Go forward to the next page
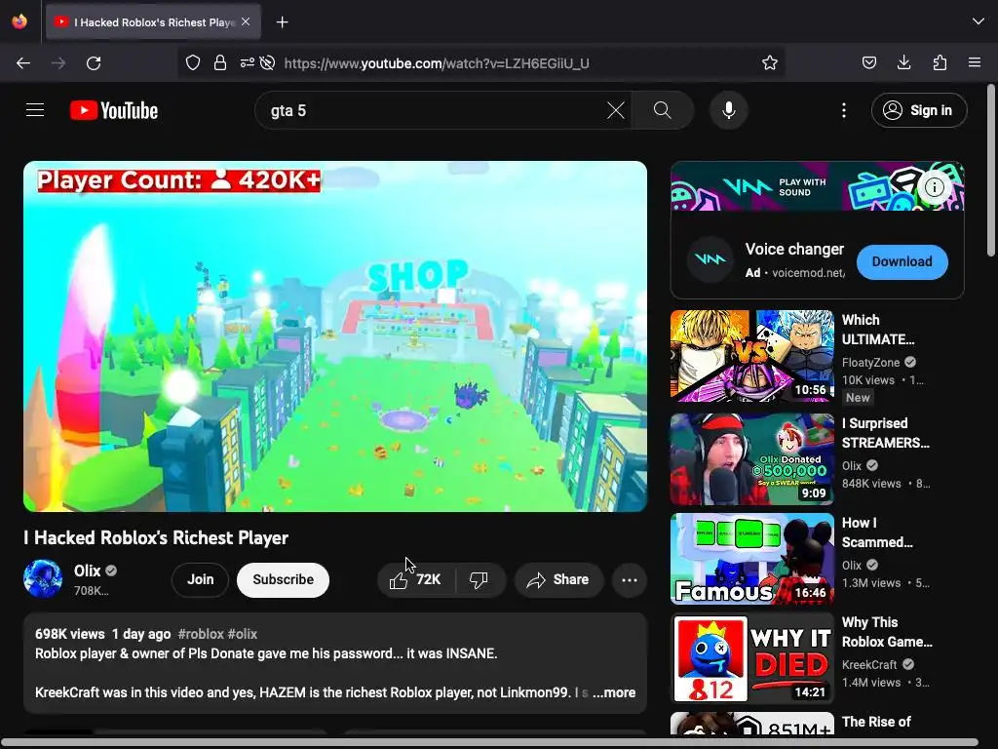Viewport: 998px width, 749px height. click(58, 63)
